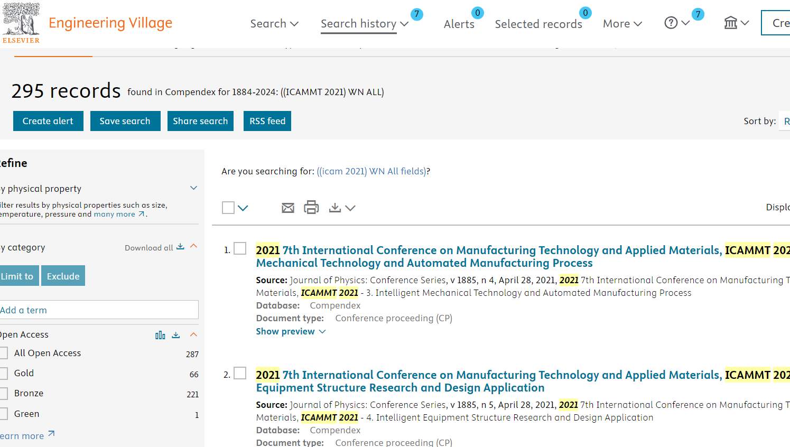Click the Exclude button
The height and width of the screenshot is (447, 790).
point(63,276)
